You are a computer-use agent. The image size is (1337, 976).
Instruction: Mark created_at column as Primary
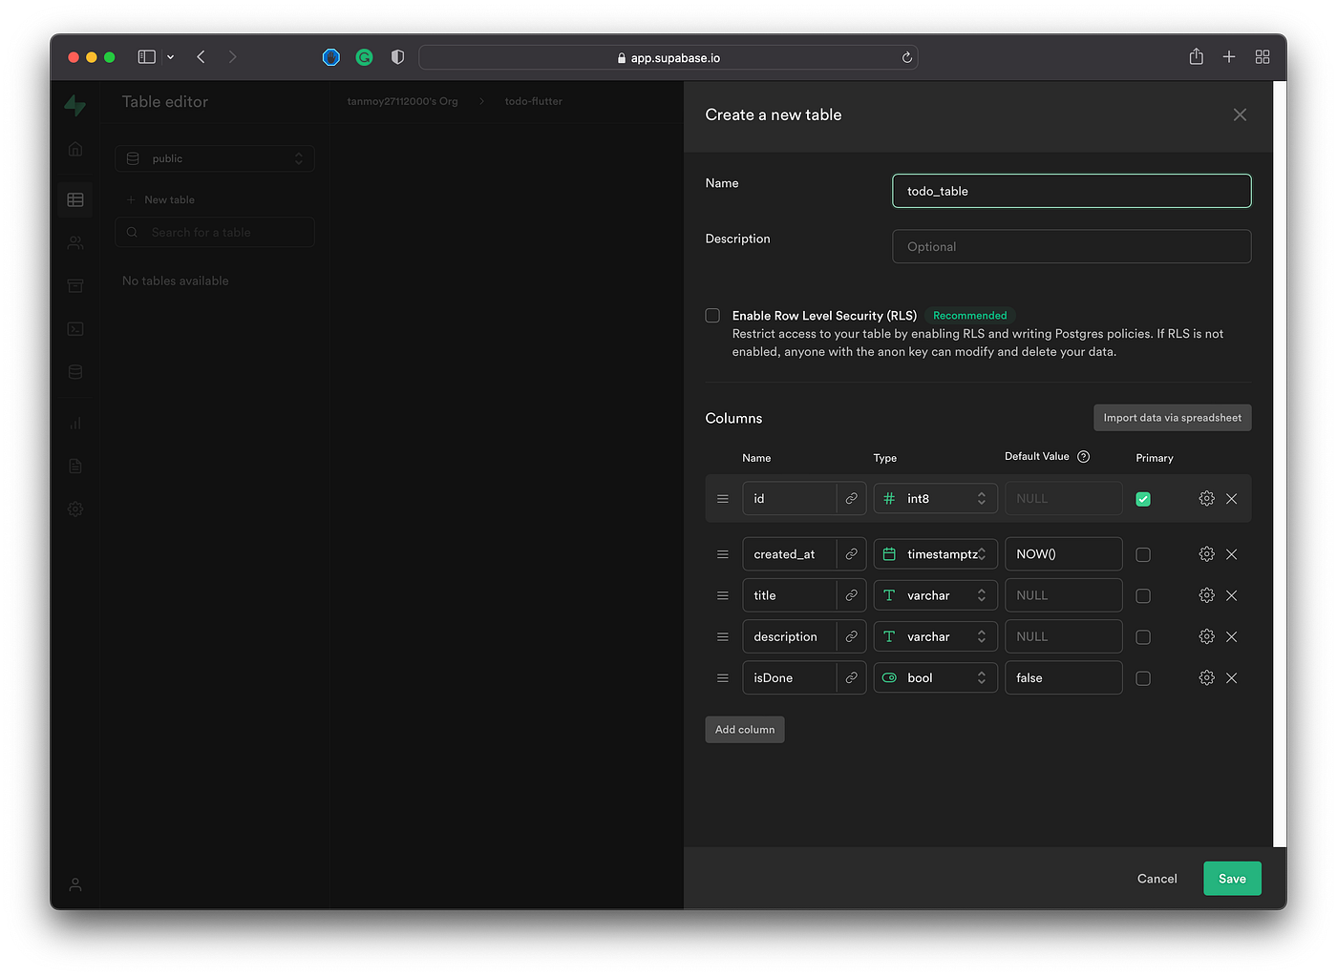point(1143,553)
